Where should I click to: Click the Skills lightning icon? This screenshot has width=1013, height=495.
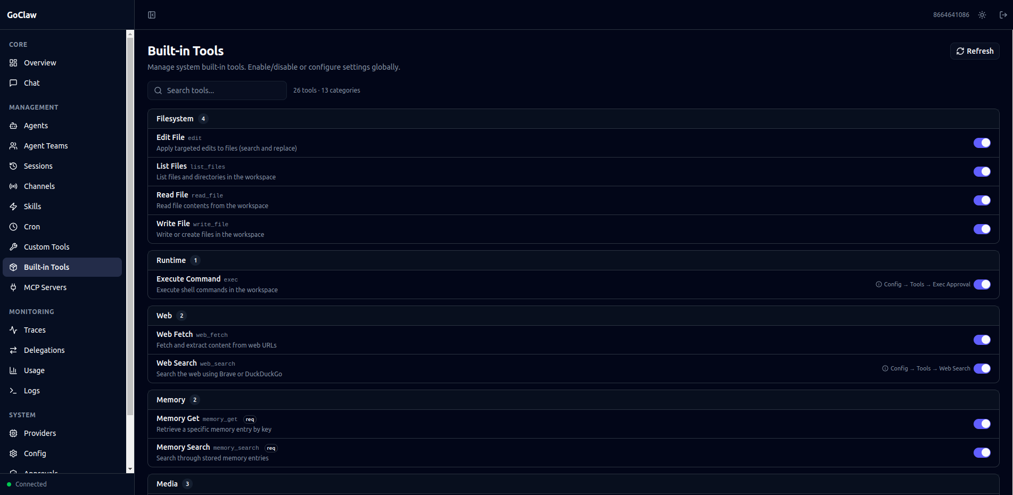pyautogui.click(x=13, y=207)
